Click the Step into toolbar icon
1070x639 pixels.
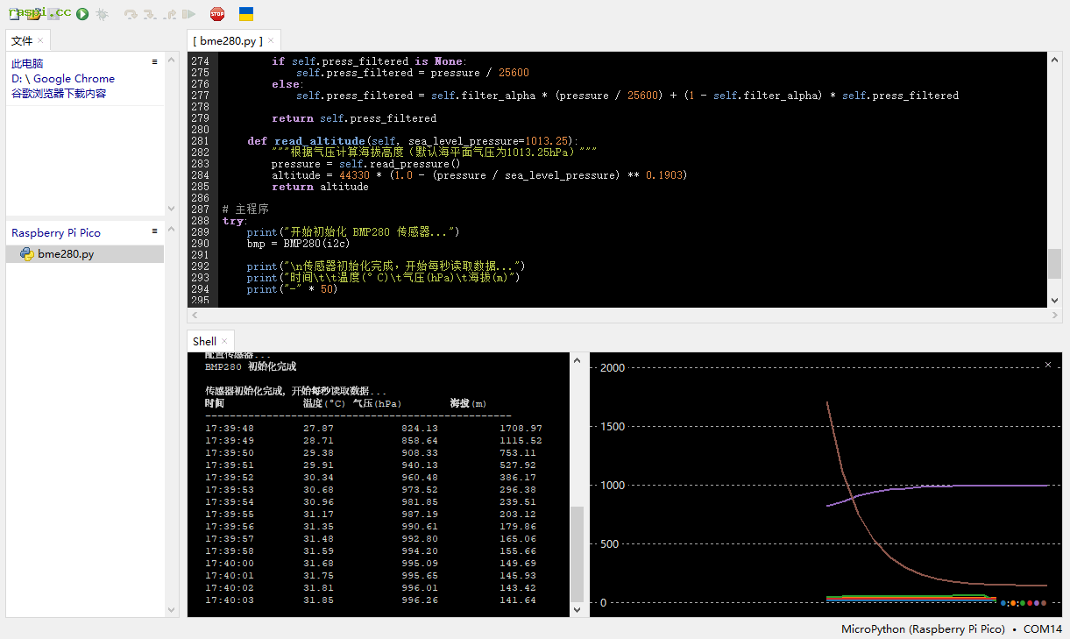tap(150, 14)
